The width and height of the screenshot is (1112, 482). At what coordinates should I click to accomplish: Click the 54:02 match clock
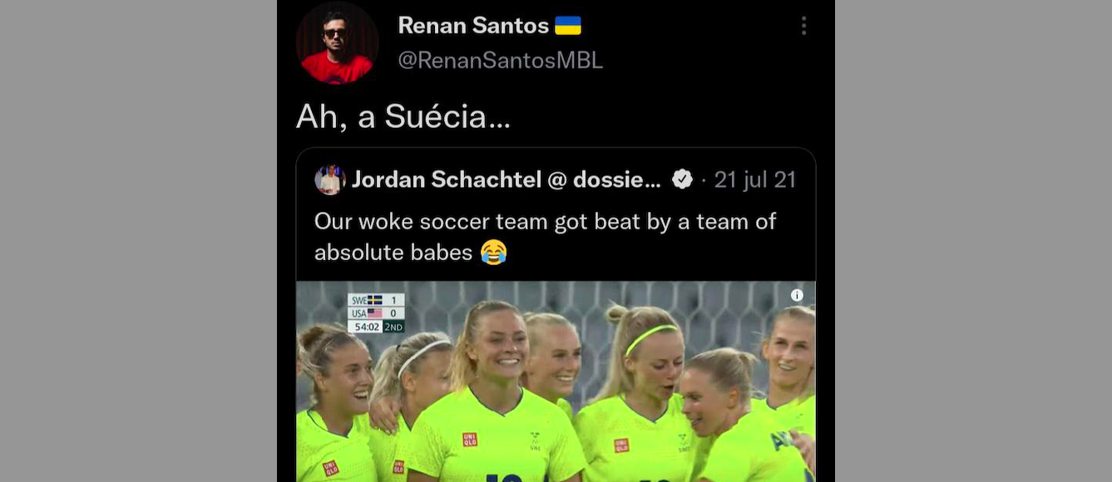pos(367,327)
